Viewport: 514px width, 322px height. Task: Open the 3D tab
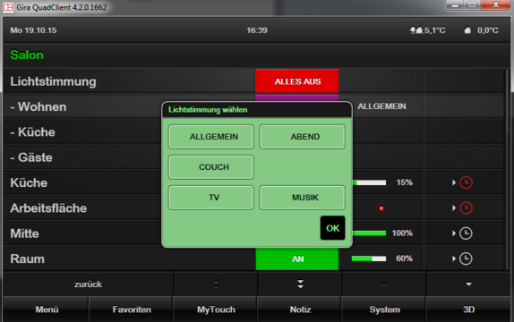pyautogui.click(x=468, y=309)
